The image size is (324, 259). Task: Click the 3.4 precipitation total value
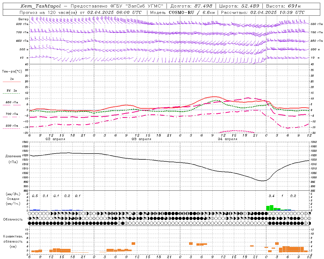point(272,196)
